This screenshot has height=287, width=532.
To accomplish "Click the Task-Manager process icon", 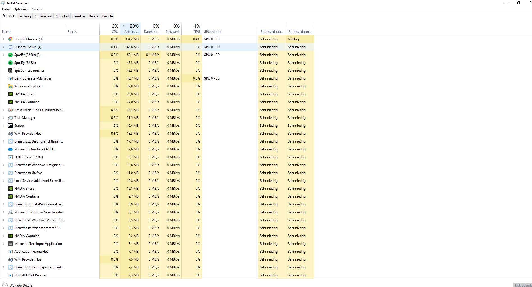I will pos(10,118).
